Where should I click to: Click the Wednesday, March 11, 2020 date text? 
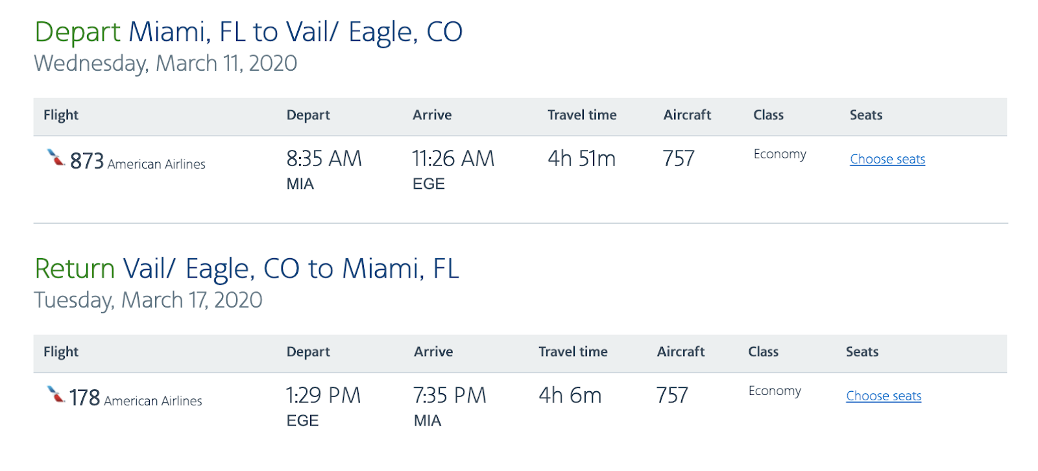[166, 63]
